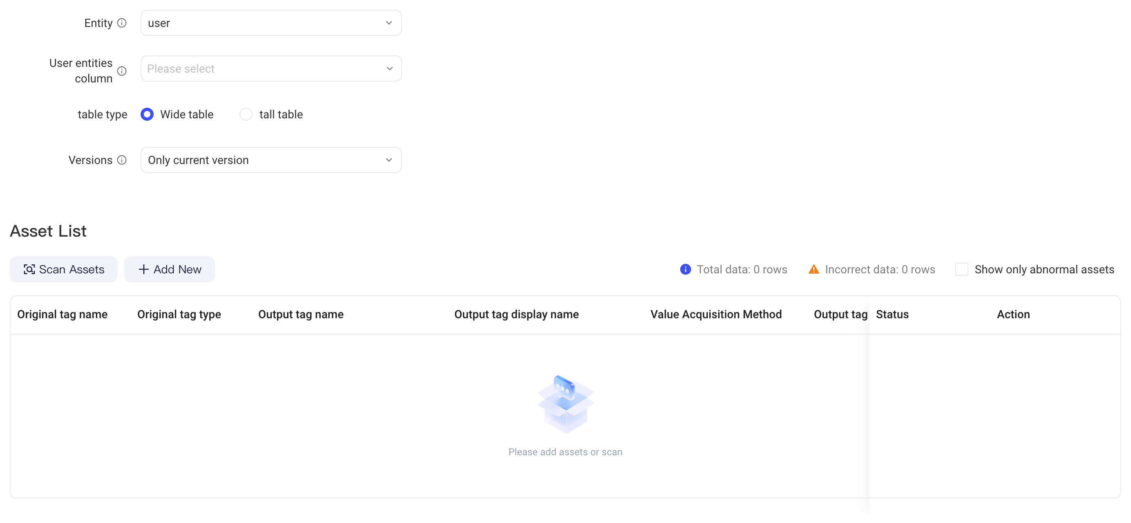This screenshot has width=1131, height=523.
Task: Click the blue Total data info icon
Action: coord(685,269)
